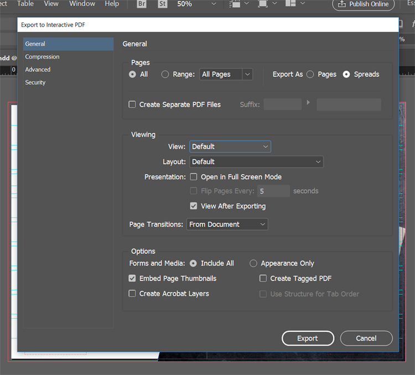Open the Window menu
Viewport: 415px width, 375px height.
(82, 4)
